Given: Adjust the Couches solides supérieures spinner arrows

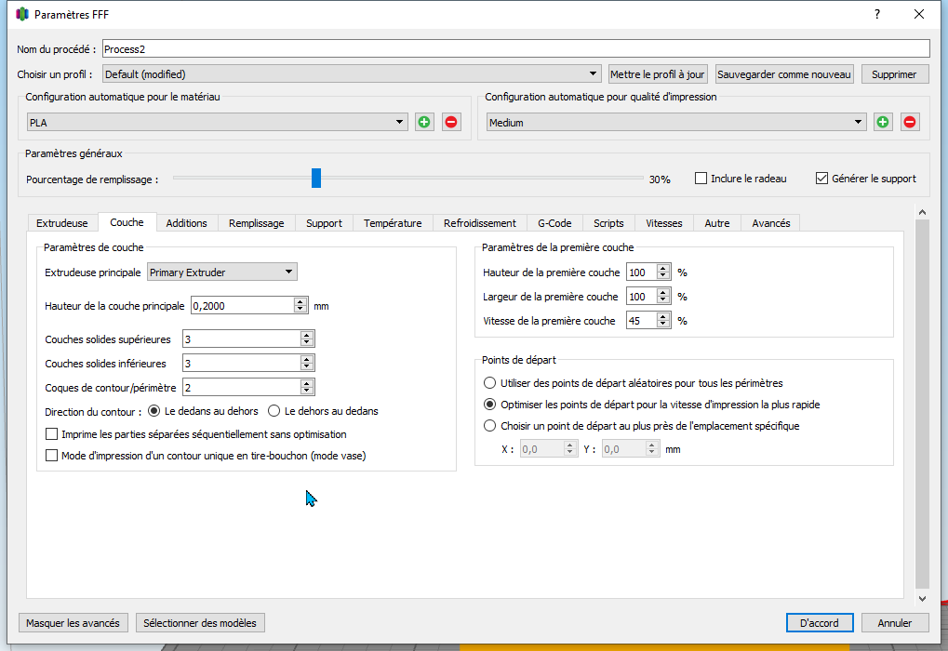Looking at the screenshot, I should (306, 339).
